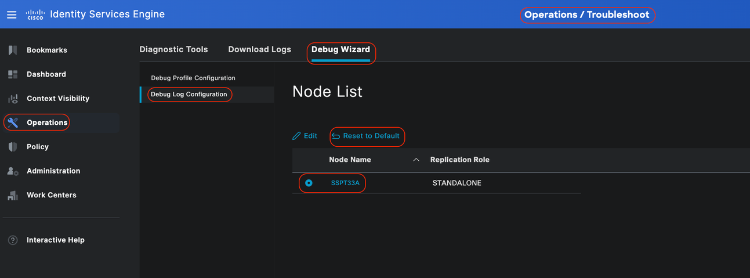Open Work Centers menu item

click(x=52, y=196)
